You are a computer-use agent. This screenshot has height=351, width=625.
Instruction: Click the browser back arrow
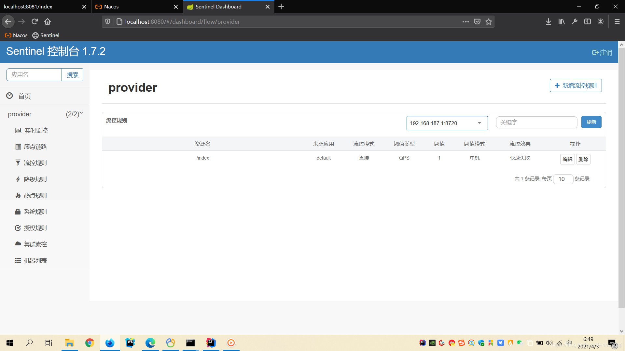pos(8,21)
